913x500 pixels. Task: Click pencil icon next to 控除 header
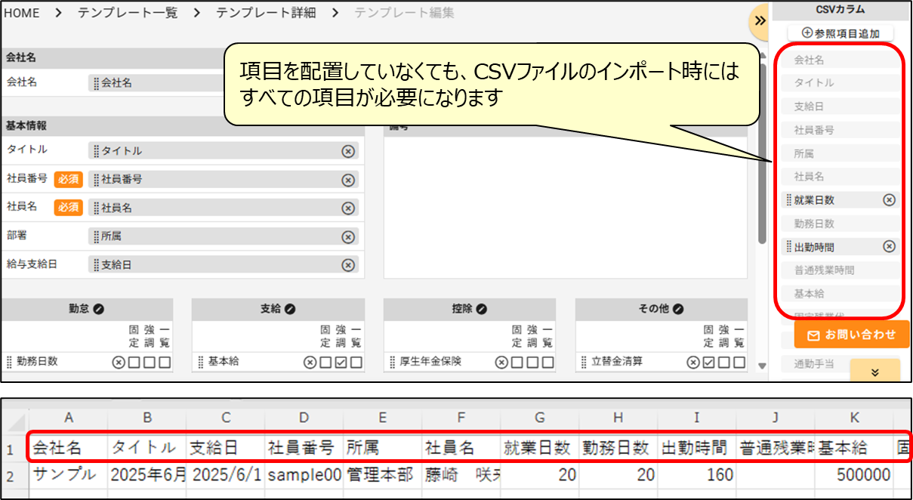tap(480, 309)
